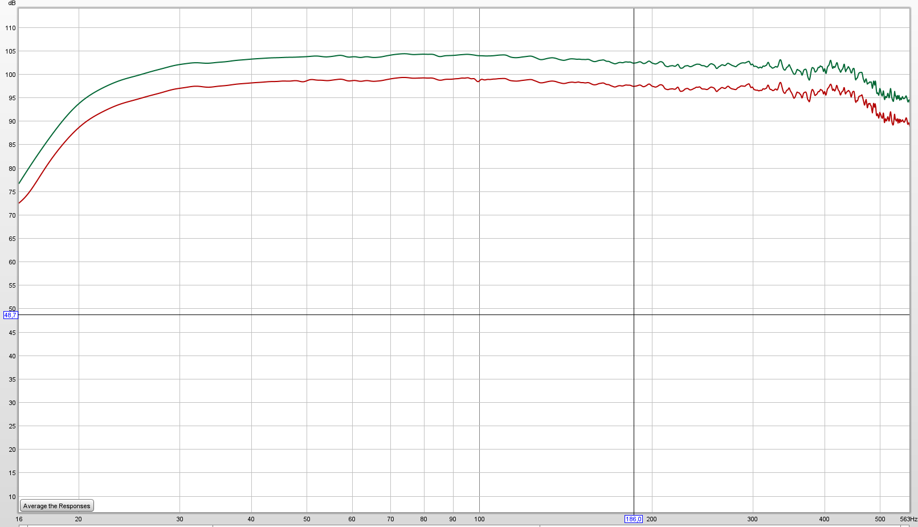Click the 75 label on the dB axis

12,192
